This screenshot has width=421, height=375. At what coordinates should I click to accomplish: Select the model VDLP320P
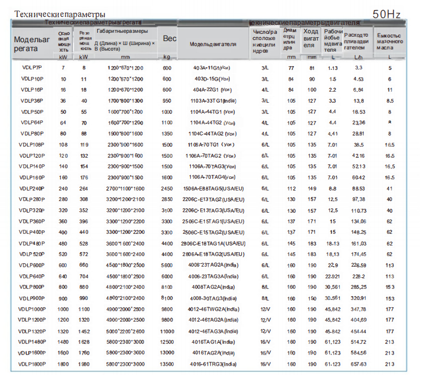(x=32, y=211)
